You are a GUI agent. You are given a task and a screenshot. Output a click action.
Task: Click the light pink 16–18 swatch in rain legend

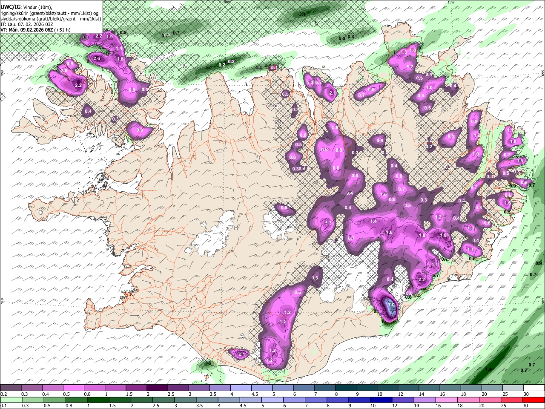coord(447,400)
